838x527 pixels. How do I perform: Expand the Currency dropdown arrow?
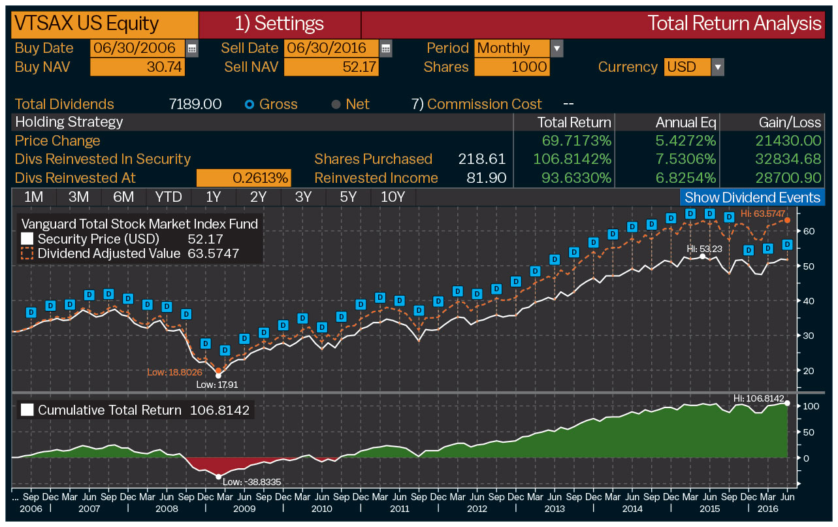point(718,67)
